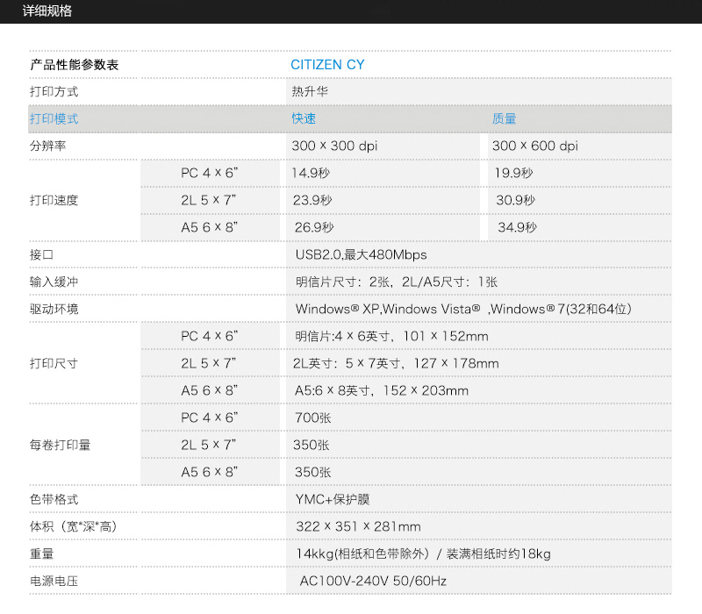Click "PC 4 × 6”" in the 每卷打印量 group
Viewport: 702px width, 614px height.
click(210, 418)
